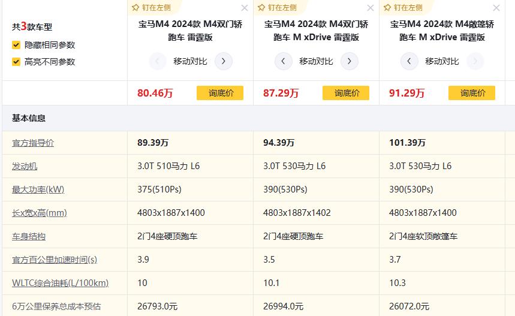Open title M4敞篷轿跑车 M xDrive 雷霆版
This screenshot has width=515, height=316.
point(442,31)
